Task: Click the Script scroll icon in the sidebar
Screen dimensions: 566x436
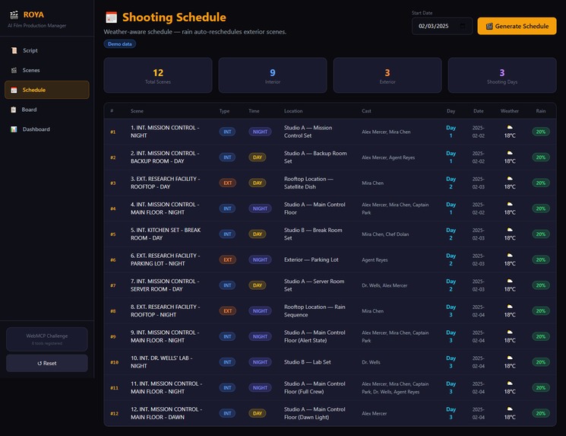Action: (14, 51)
